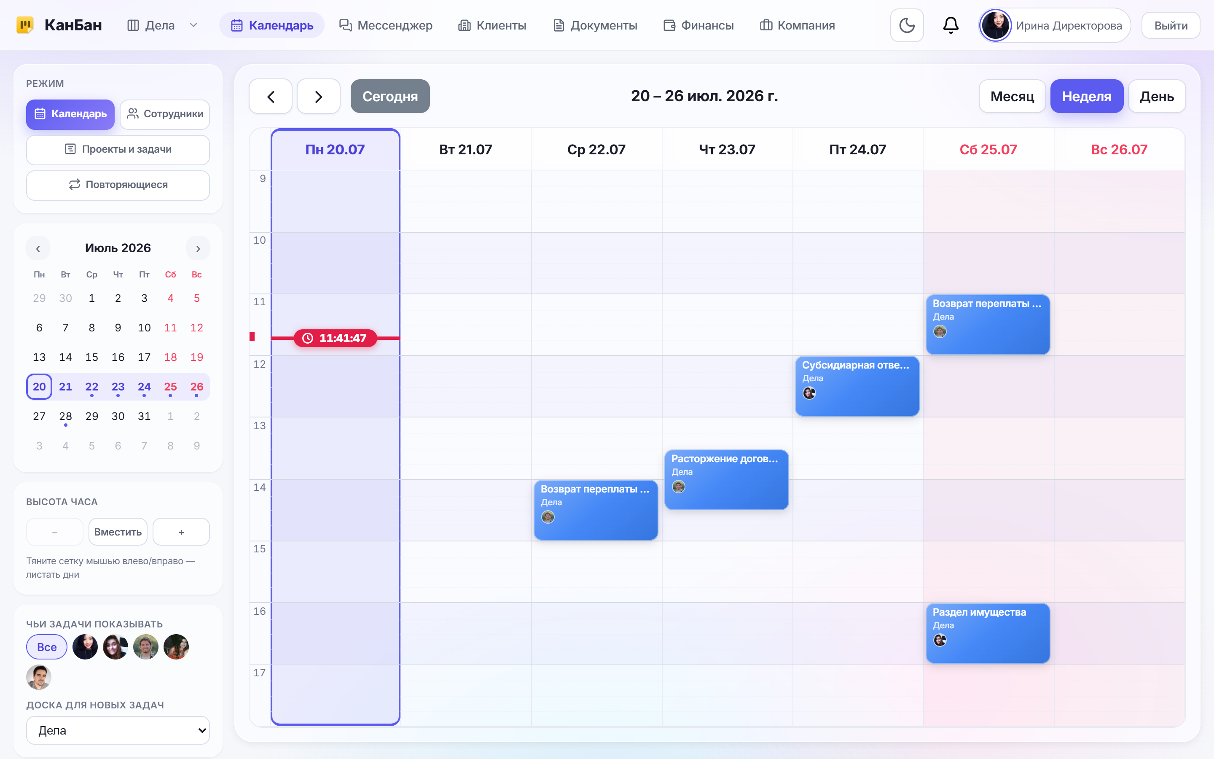Switch to Сотрудники mode
The width and height of the screenshot is (1214, 759).
click(165, 114)
